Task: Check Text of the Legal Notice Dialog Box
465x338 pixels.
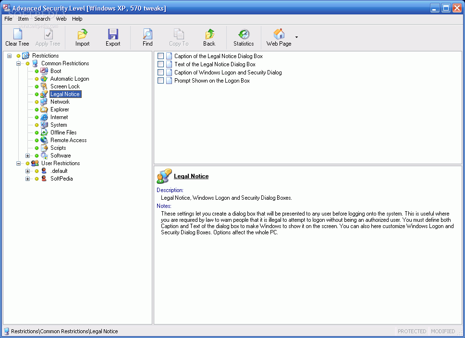Action: [x=160, y=64]
